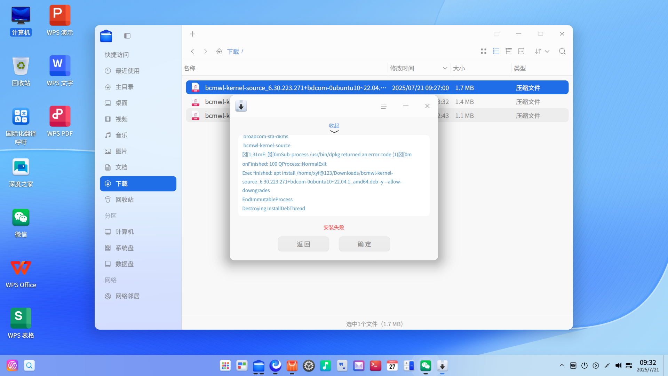Image resolution: width=668 pixels, height=376 pixels.
Task: Select the 1.1 MB bcmwl file row
Action: (377, 116)
